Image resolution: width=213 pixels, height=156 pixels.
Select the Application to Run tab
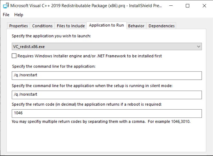[x=107, y=25]
